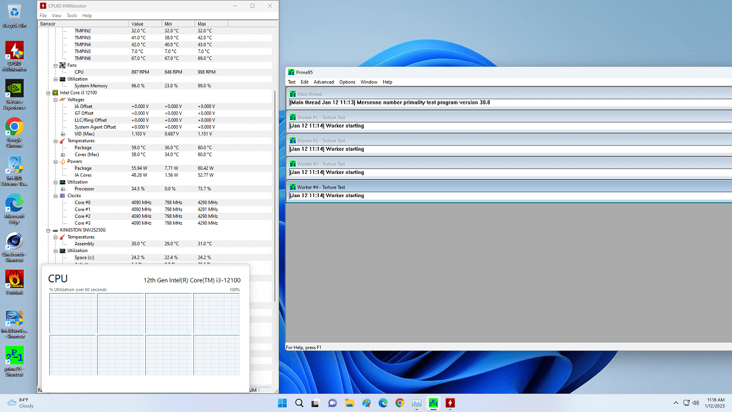Expand the Cores (Max) row
The height and width of the screenshot is (412, 732).
[x=63, y=154]
